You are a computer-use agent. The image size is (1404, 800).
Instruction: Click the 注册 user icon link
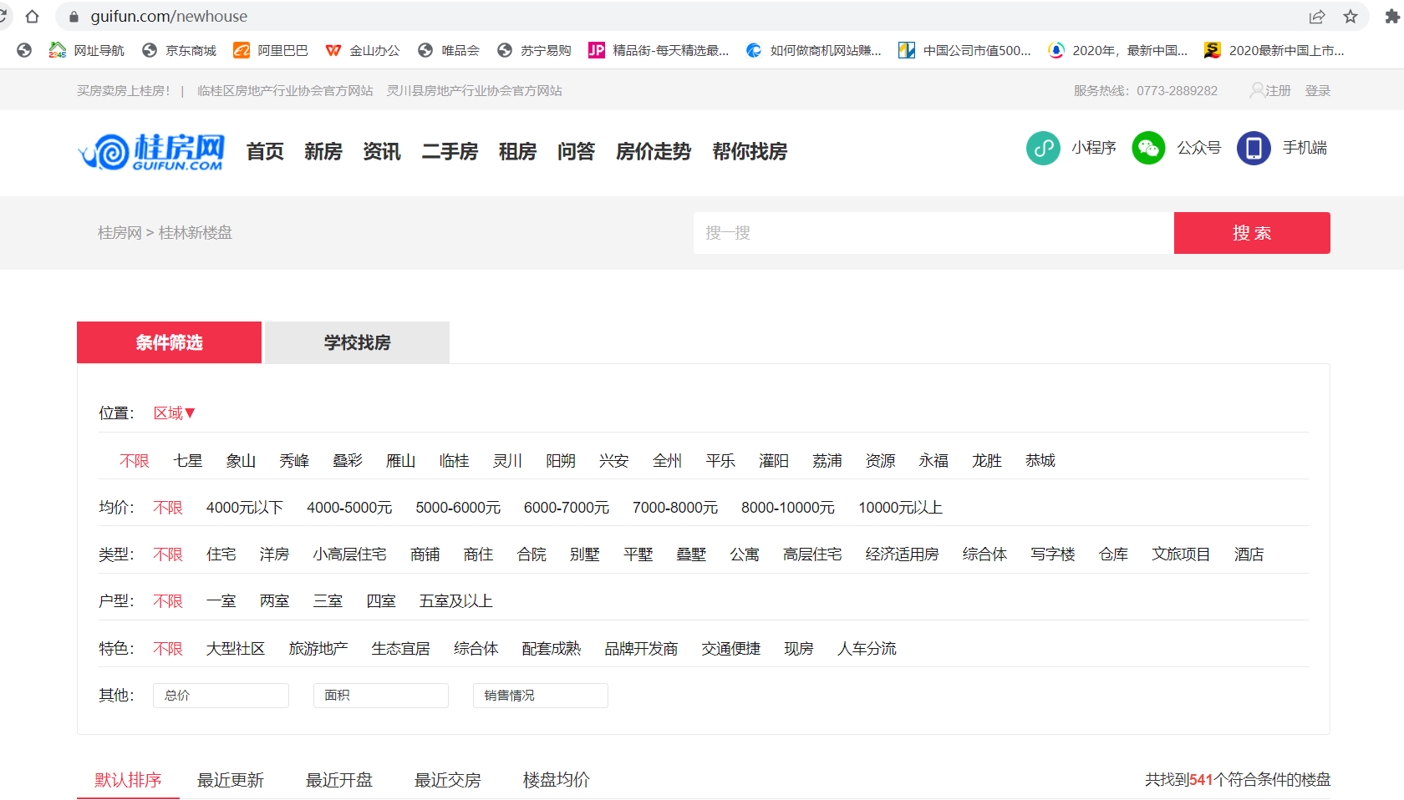point(1270,90)
